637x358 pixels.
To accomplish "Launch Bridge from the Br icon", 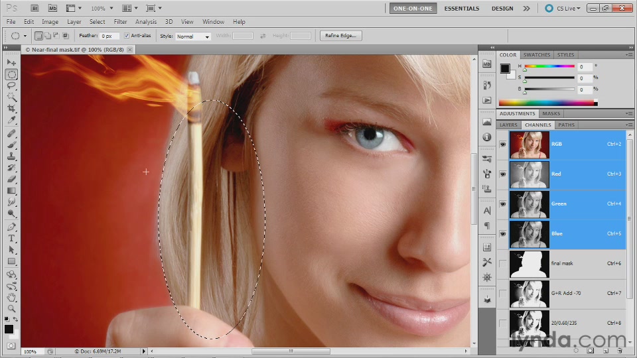I will [35, 8].
